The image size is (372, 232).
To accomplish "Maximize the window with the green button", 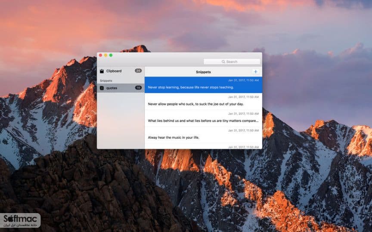I will 111,55.
